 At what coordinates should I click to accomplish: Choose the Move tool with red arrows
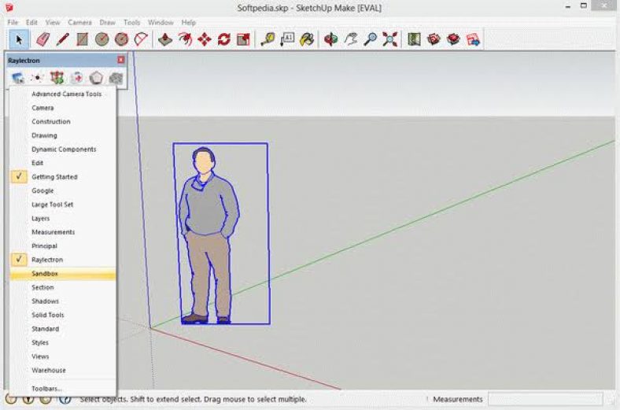coord(205,39)
